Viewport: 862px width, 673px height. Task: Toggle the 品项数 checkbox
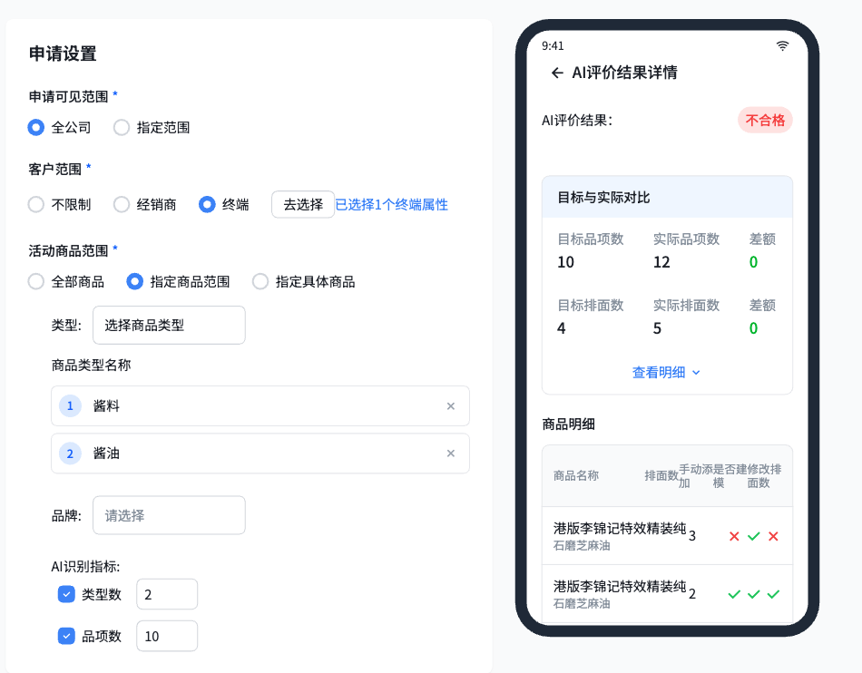pos(66,637)
